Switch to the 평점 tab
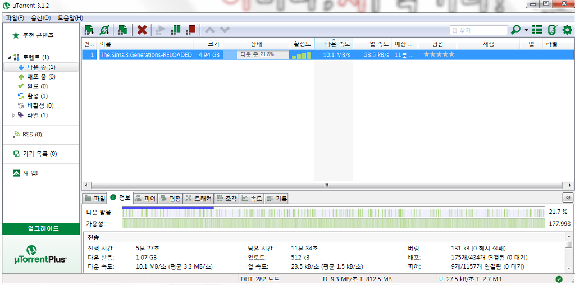The width and height of the screenshot is (575, 285). point(171,199)
